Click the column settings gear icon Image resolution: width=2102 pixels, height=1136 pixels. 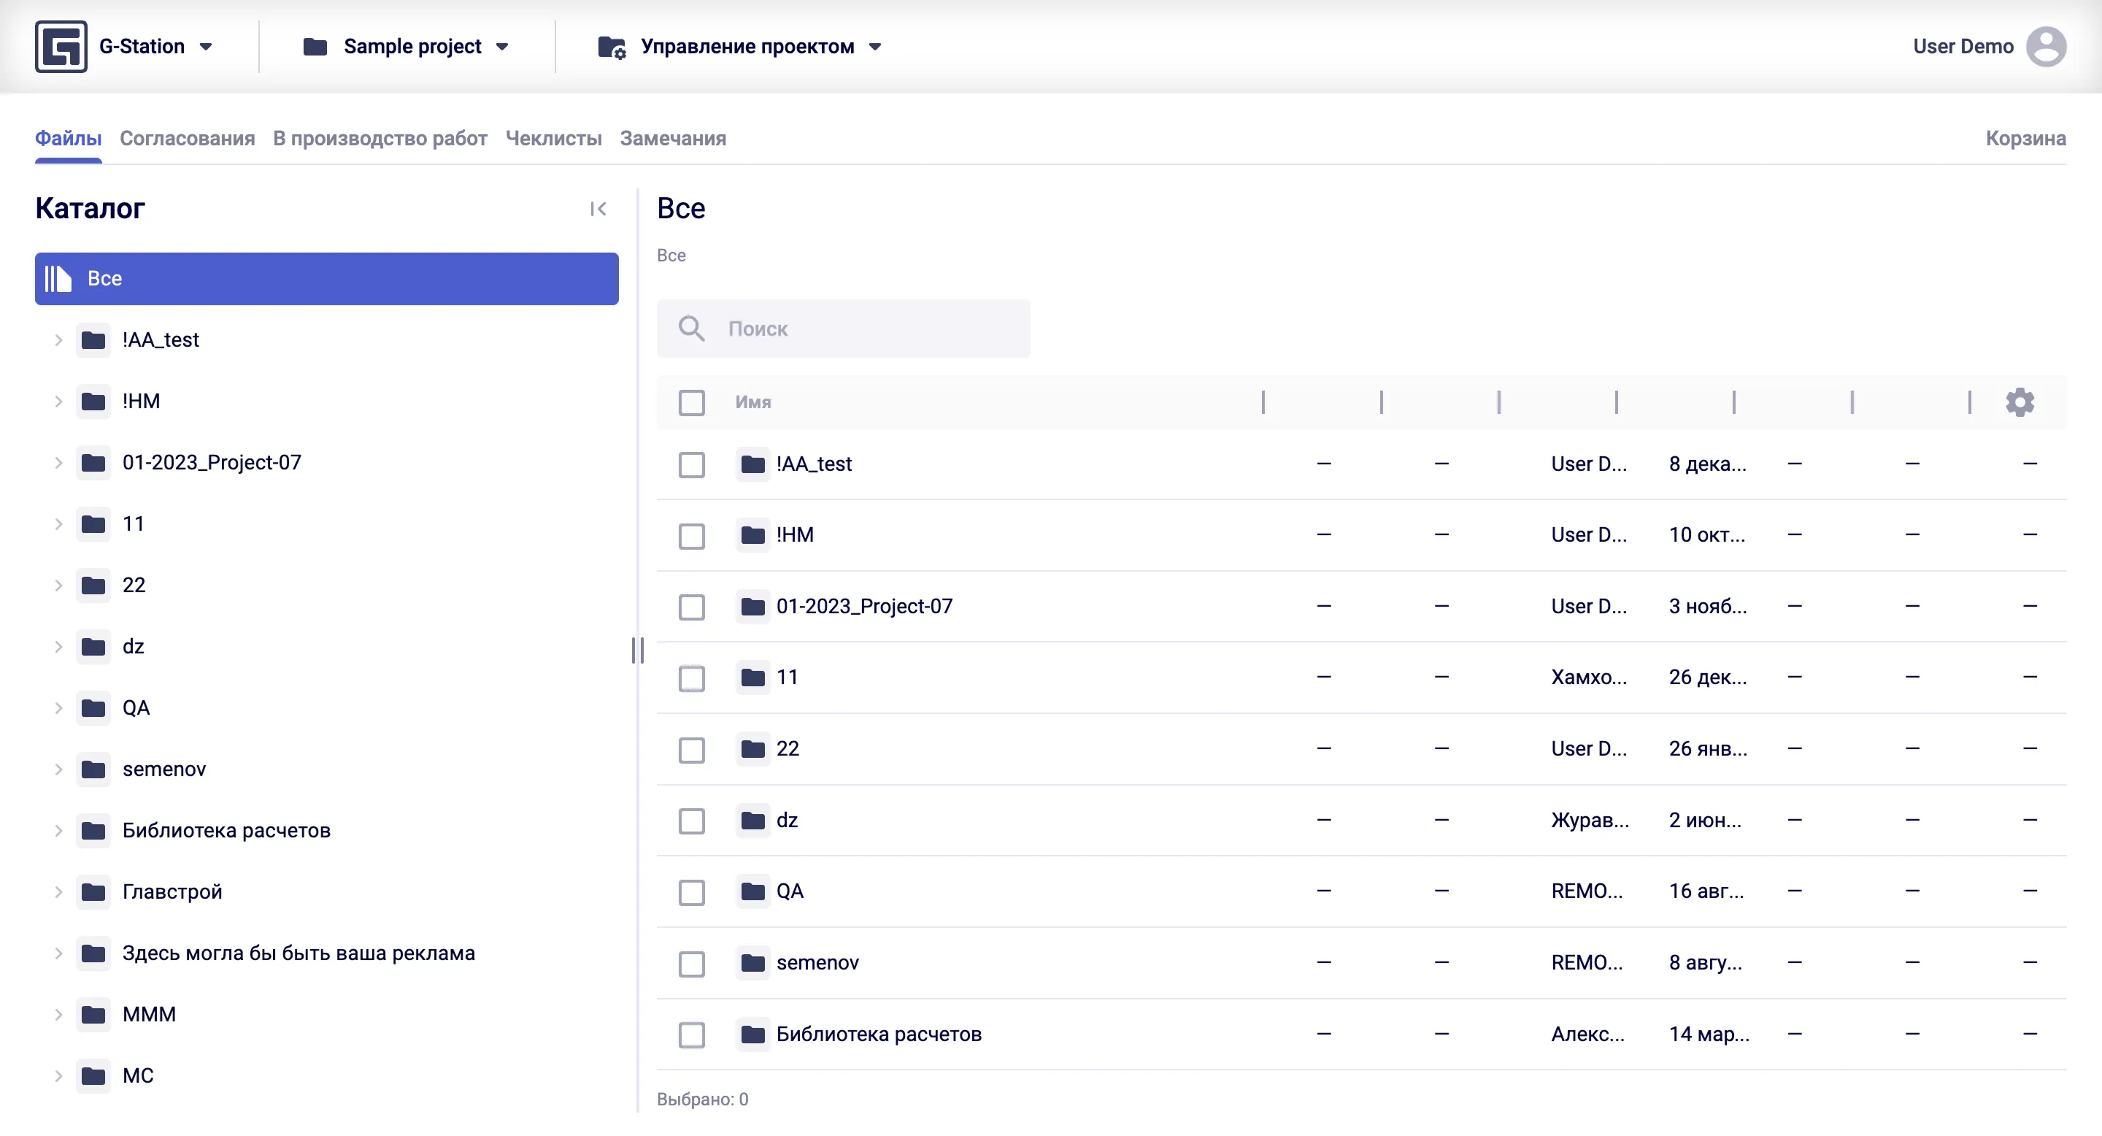pos(2020,402)
